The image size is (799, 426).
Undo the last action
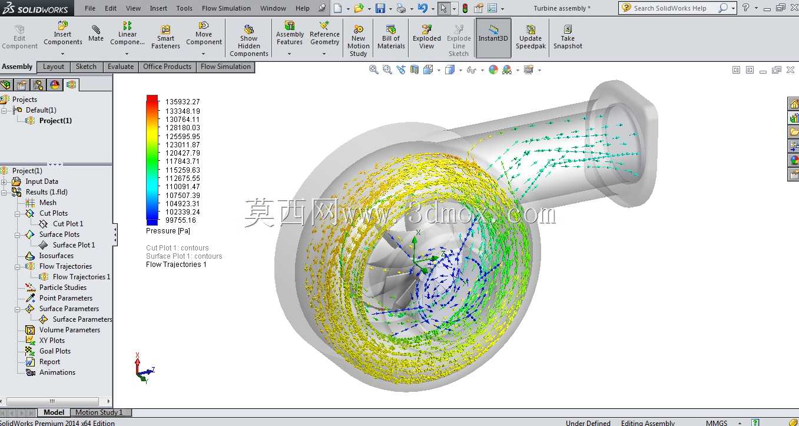[422, 8]
